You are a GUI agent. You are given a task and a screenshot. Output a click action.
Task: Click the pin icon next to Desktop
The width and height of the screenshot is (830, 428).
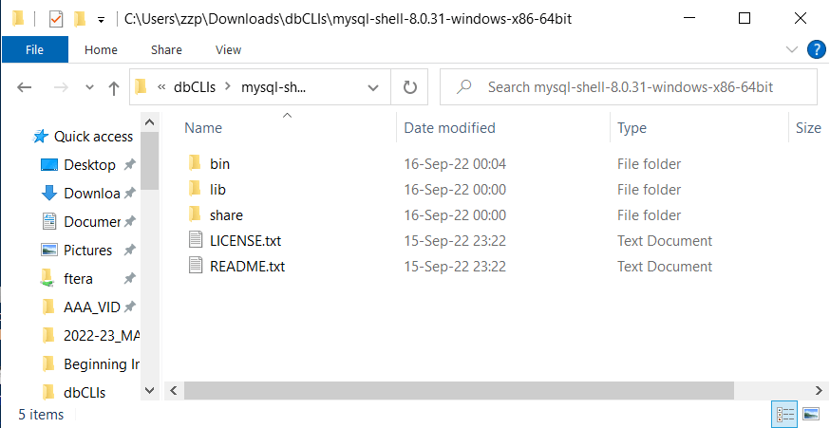[x=130, y=164]
